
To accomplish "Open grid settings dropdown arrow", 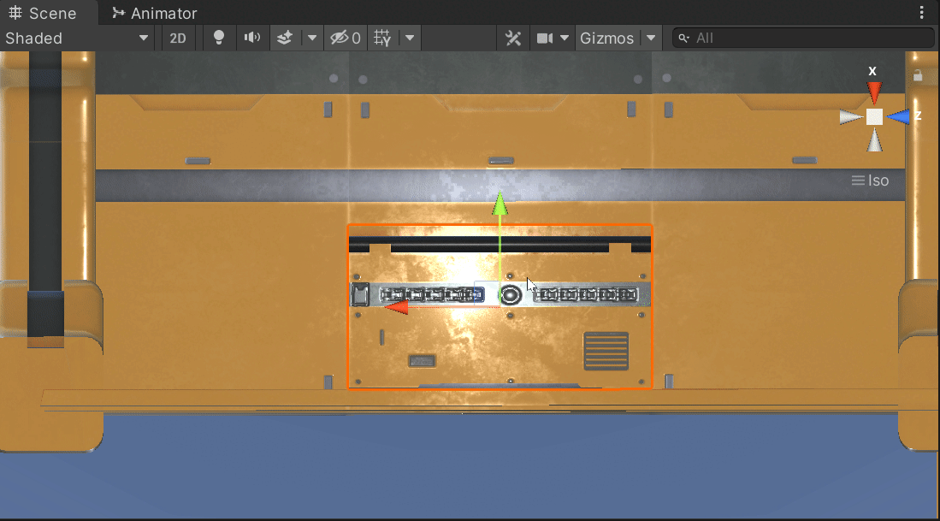I will [410, 38].
